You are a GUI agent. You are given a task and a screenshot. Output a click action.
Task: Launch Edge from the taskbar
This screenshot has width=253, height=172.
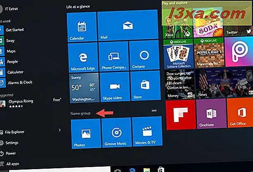click(x=132, y=170)
